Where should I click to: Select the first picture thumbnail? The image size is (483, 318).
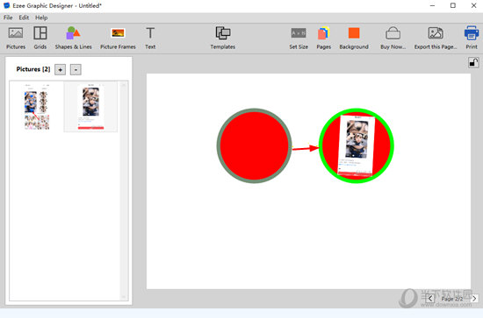point(37,106)
